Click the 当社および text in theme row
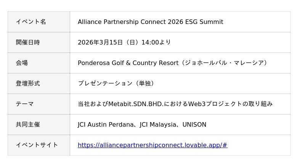 tap(93, 104)
